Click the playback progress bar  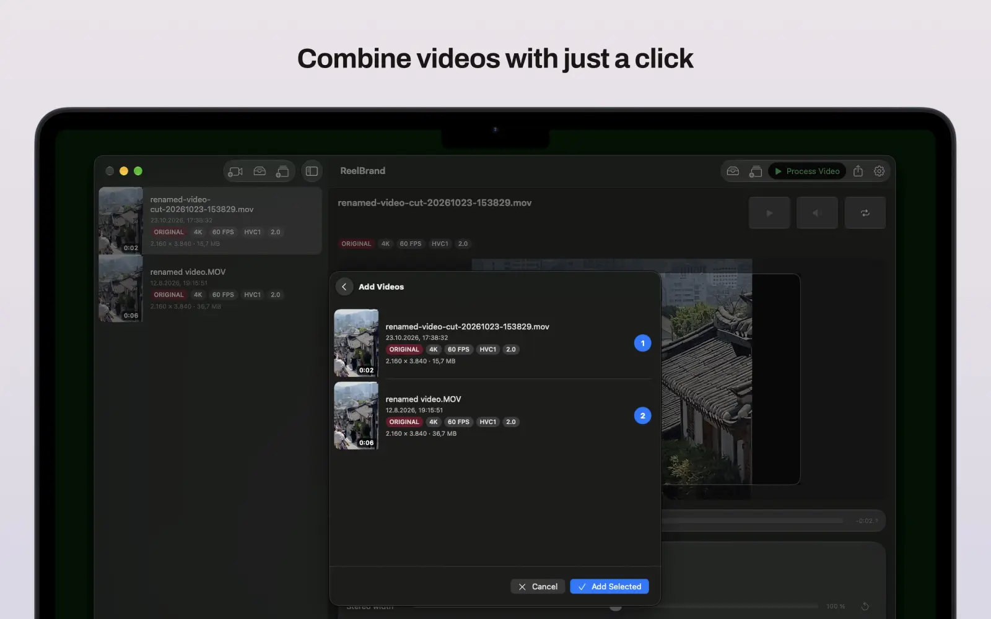[x=753, y=521]
